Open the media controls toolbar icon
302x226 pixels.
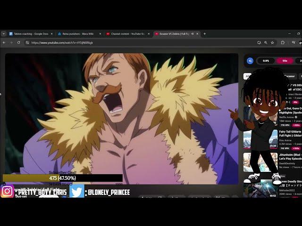click(294, 42)
